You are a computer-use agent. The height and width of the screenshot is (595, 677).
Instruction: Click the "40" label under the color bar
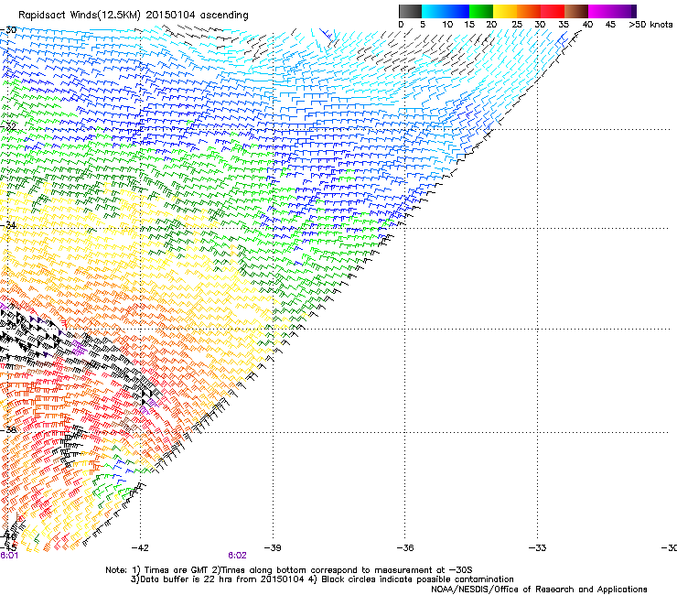587,25
